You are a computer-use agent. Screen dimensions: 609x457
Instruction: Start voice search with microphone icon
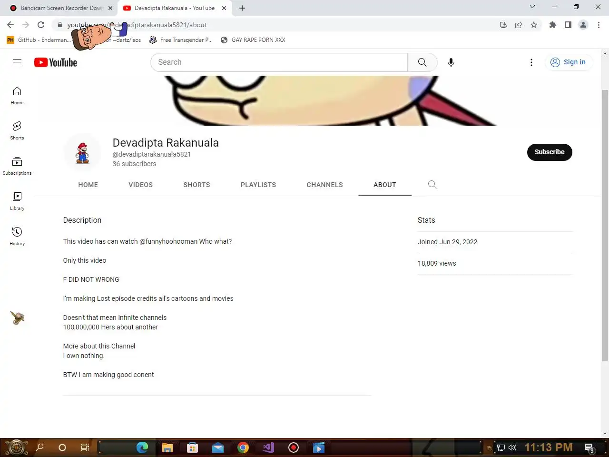tap(451, 62)
